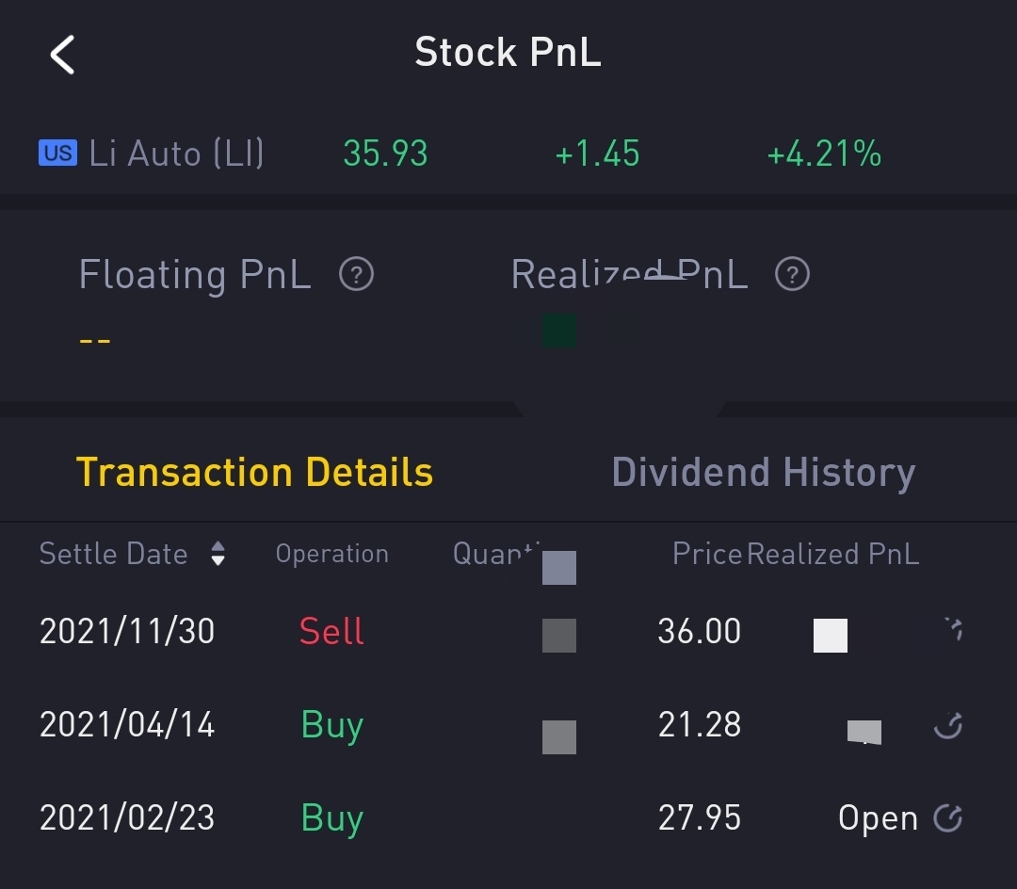Screen dimensions: 1017x889
Task: Go back using the left arrow
Action: pyautogui.click(x=62, y=55)
